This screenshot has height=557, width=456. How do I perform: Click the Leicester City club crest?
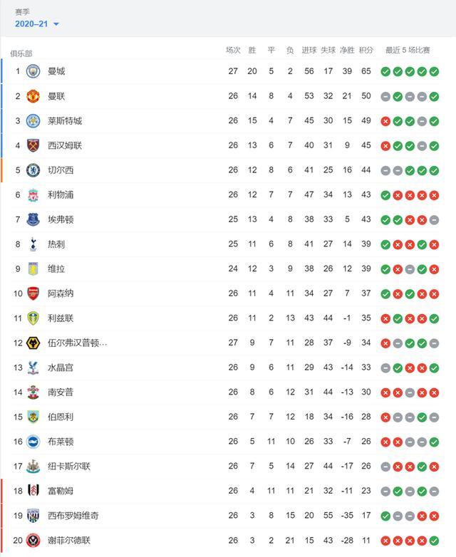point(33,120)
